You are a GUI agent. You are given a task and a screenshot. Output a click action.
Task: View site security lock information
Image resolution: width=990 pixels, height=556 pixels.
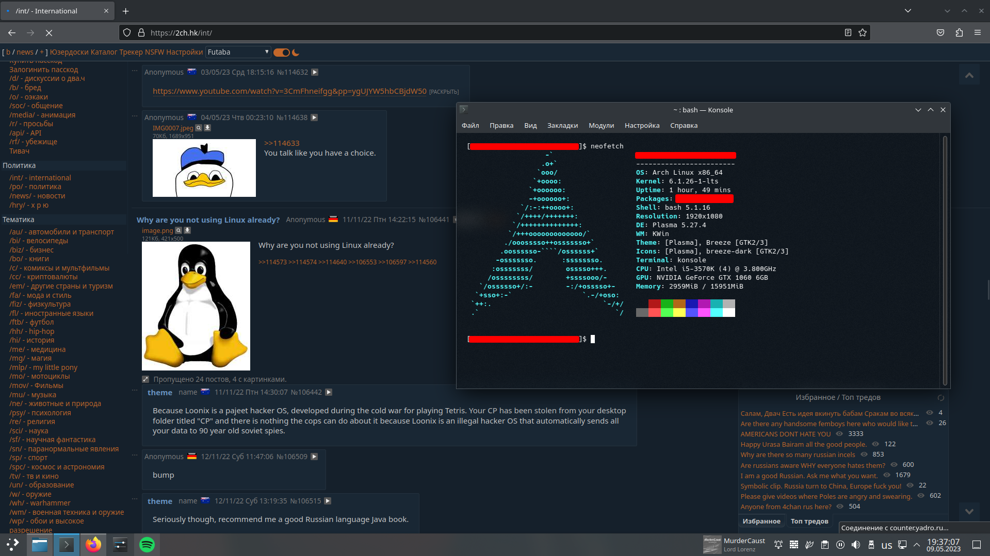click(141, 32)
